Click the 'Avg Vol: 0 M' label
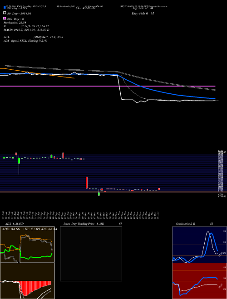Screen dimensions: 227x299 click(x=143, y=8)
